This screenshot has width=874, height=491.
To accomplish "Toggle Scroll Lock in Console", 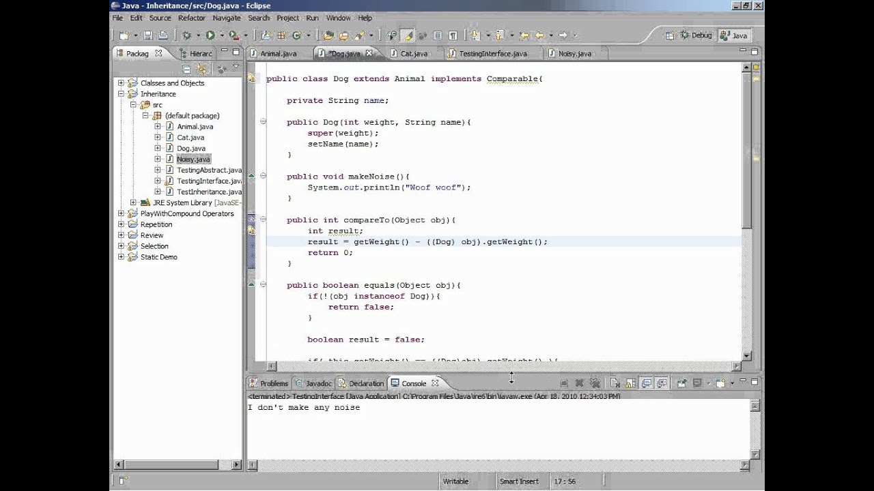I will pos(630,383).
